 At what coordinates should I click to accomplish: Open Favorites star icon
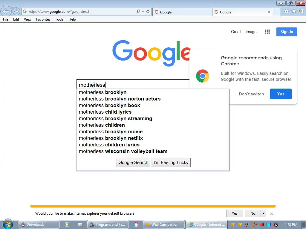(x=294, y=11)
